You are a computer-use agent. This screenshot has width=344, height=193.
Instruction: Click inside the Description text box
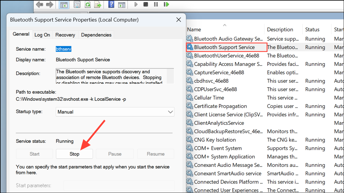pyautogui.click(x=111, y=76)
